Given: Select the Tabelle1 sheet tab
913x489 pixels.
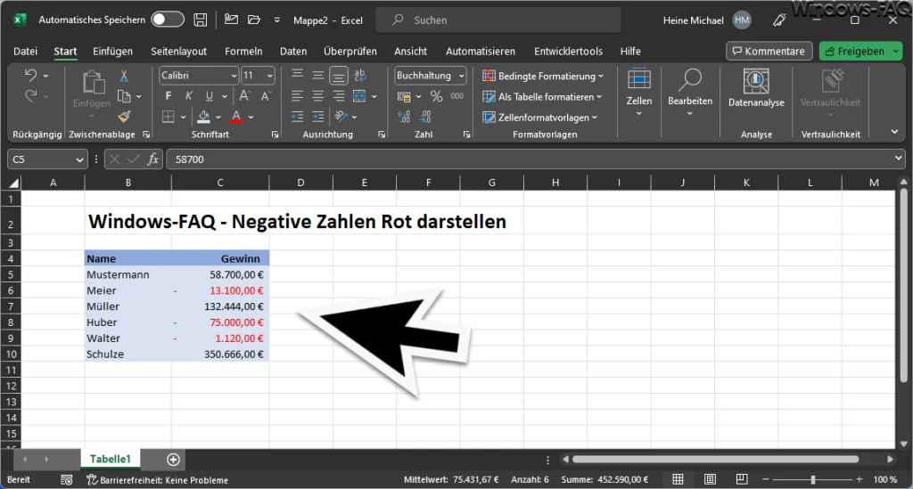Looking at the screenshot, I should click(x=110, y=459).
